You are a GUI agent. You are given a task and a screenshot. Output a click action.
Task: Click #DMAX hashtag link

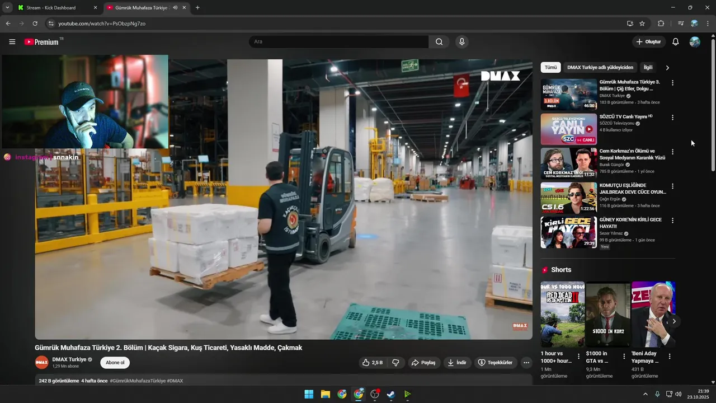tap(175, 381)
